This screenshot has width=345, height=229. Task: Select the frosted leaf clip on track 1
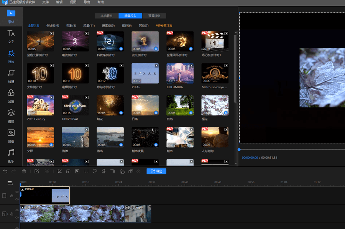(x=72, y=214)
